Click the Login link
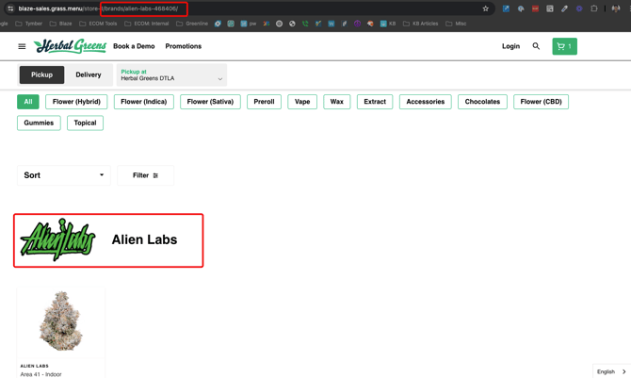The width and height of the screenshot is (631, 378). click(510, 46)
